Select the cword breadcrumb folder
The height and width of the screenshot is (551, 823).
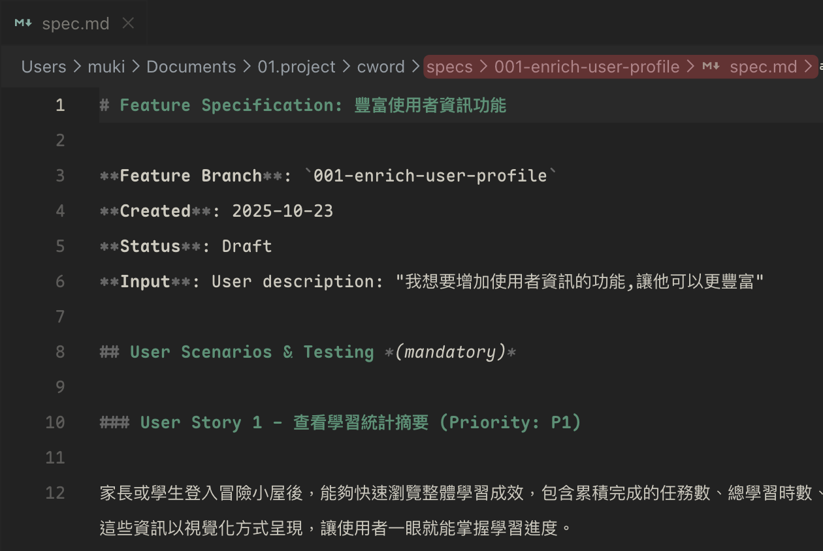(x=381, y=67)
